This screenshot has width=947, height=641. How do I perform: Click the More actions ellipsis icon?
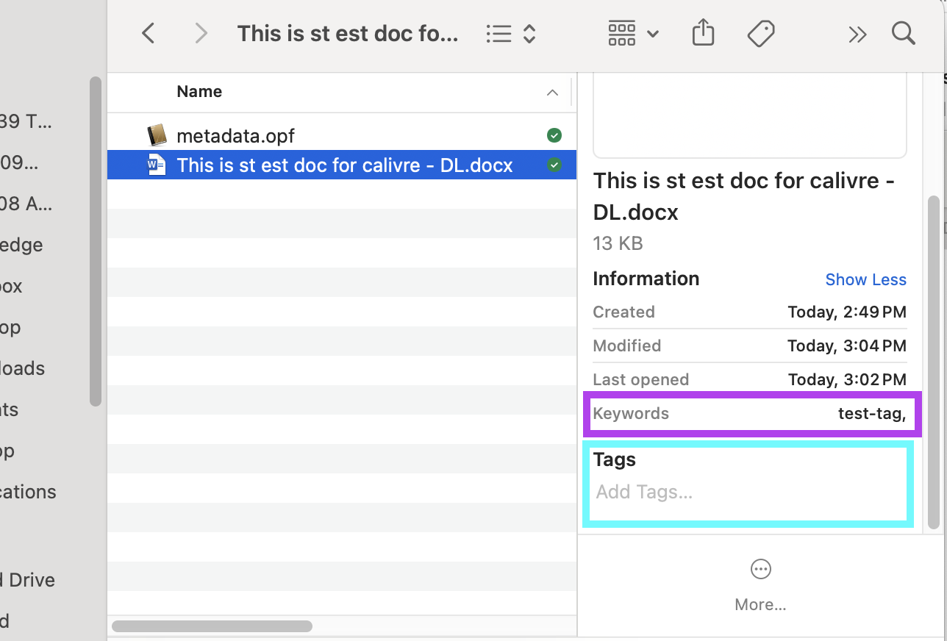click(760, 569)
